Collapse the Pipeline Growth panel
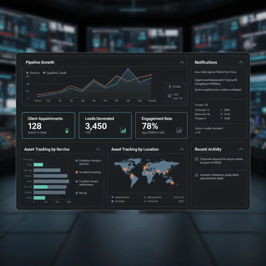 [182, 62]
